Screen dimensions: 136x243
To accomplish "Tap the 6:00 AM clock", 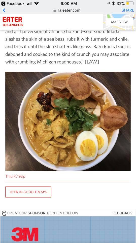I will pos(69,4).
